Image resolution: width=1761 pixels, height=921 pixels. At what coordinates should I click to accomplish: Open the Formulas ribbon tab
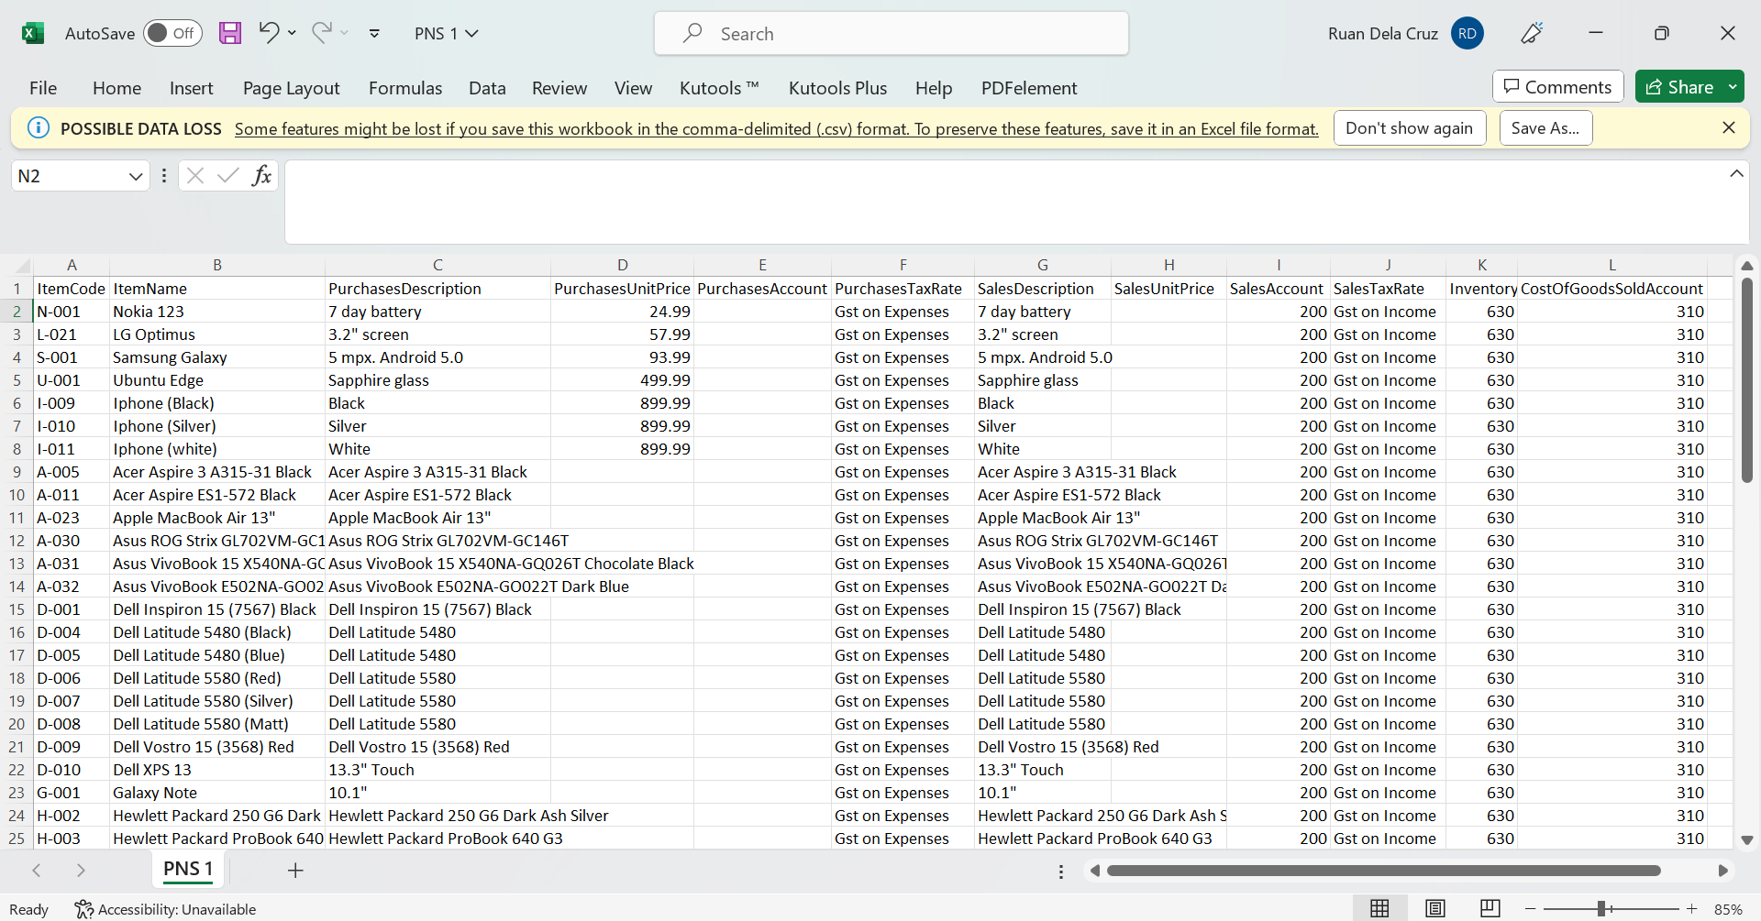(x=404, y=88)
